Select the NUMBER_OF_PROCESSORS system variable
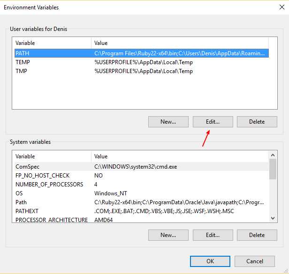This screenshot has width=289, height=274. pyautogui.click(x=49, y=185)
